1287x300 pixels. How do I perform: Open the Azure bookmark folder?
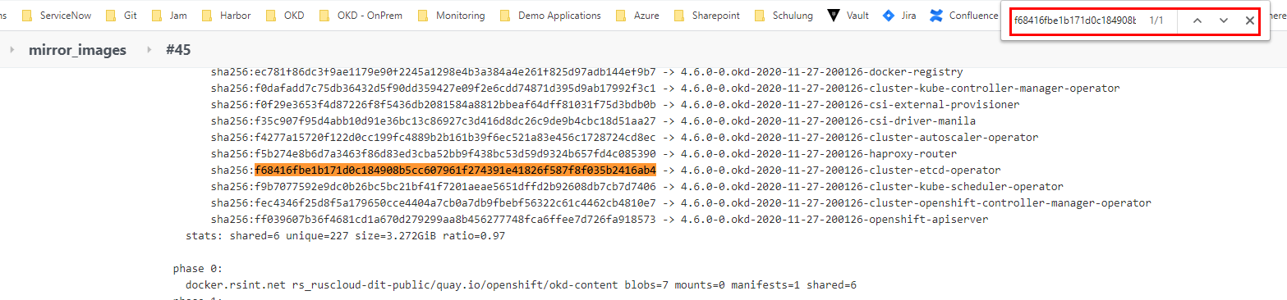tap(637, 16)
